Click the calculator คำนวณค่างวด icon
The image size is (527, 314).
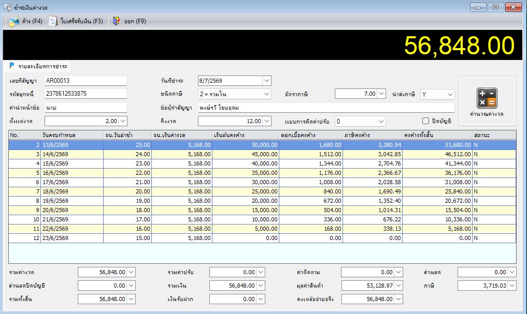tap(487, 98)
